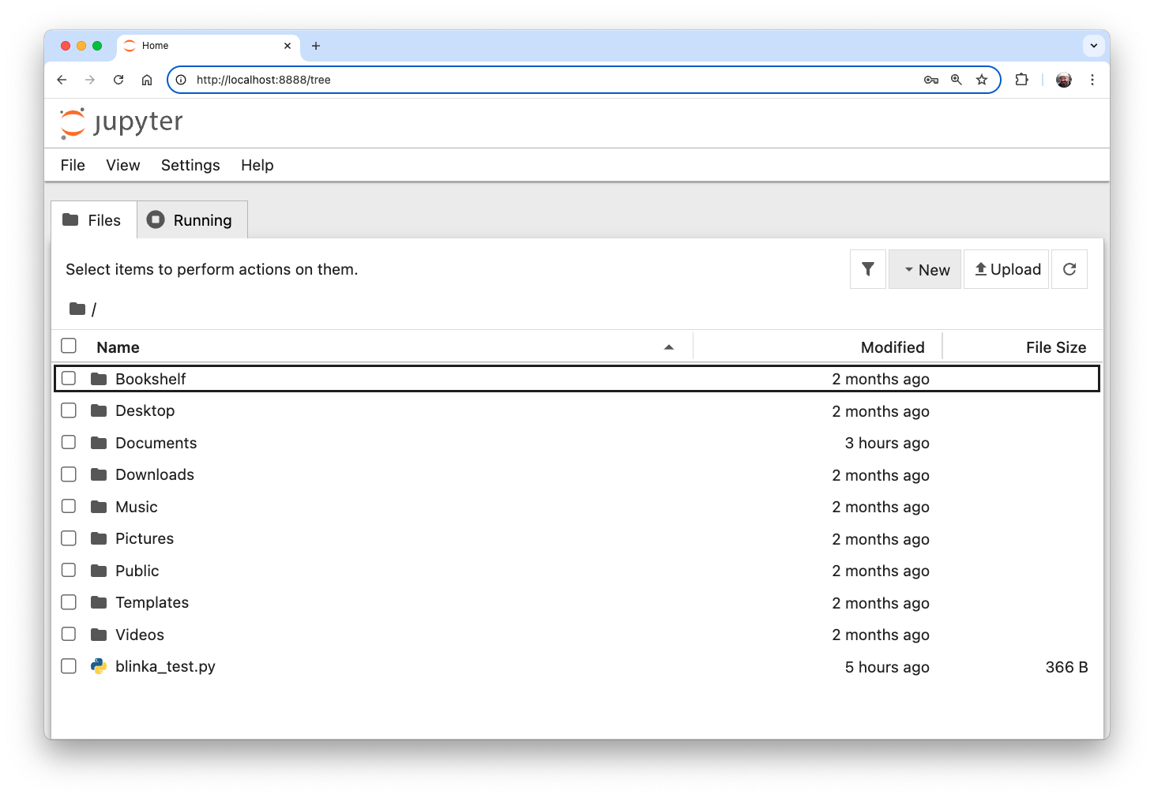The image size is (1154, 798).
Task: Click the Pictures folder icon
Action: coord(99,538)
